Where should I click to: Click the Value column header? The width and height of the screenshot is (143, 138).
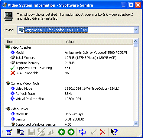point(98,42)
